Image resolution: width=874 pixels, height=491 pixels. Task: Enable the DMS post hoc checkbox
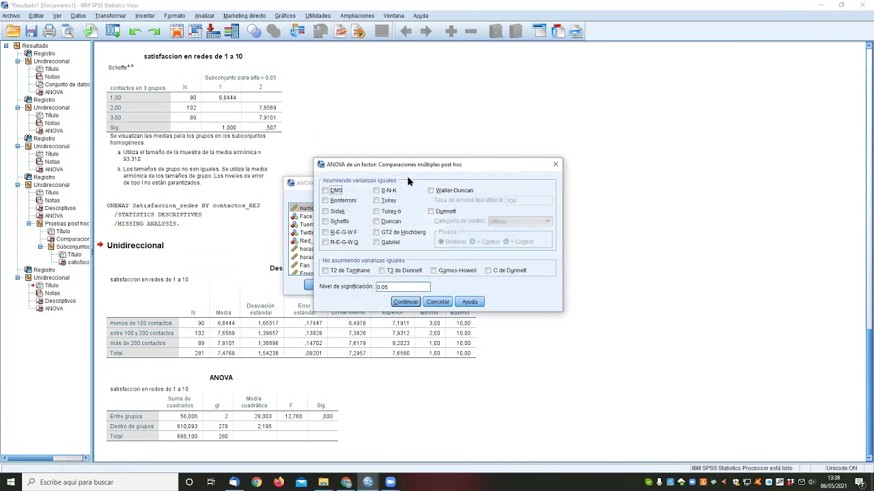tap(326, 190)
